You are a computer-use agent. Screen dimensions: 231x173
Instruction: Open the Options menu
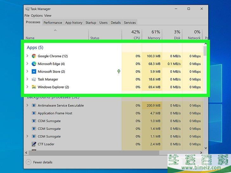(37, 16)
